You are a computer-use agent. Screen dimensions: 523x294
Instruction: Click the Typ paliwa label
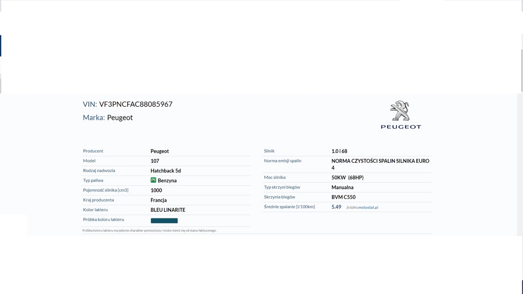(x=93, y=180)
